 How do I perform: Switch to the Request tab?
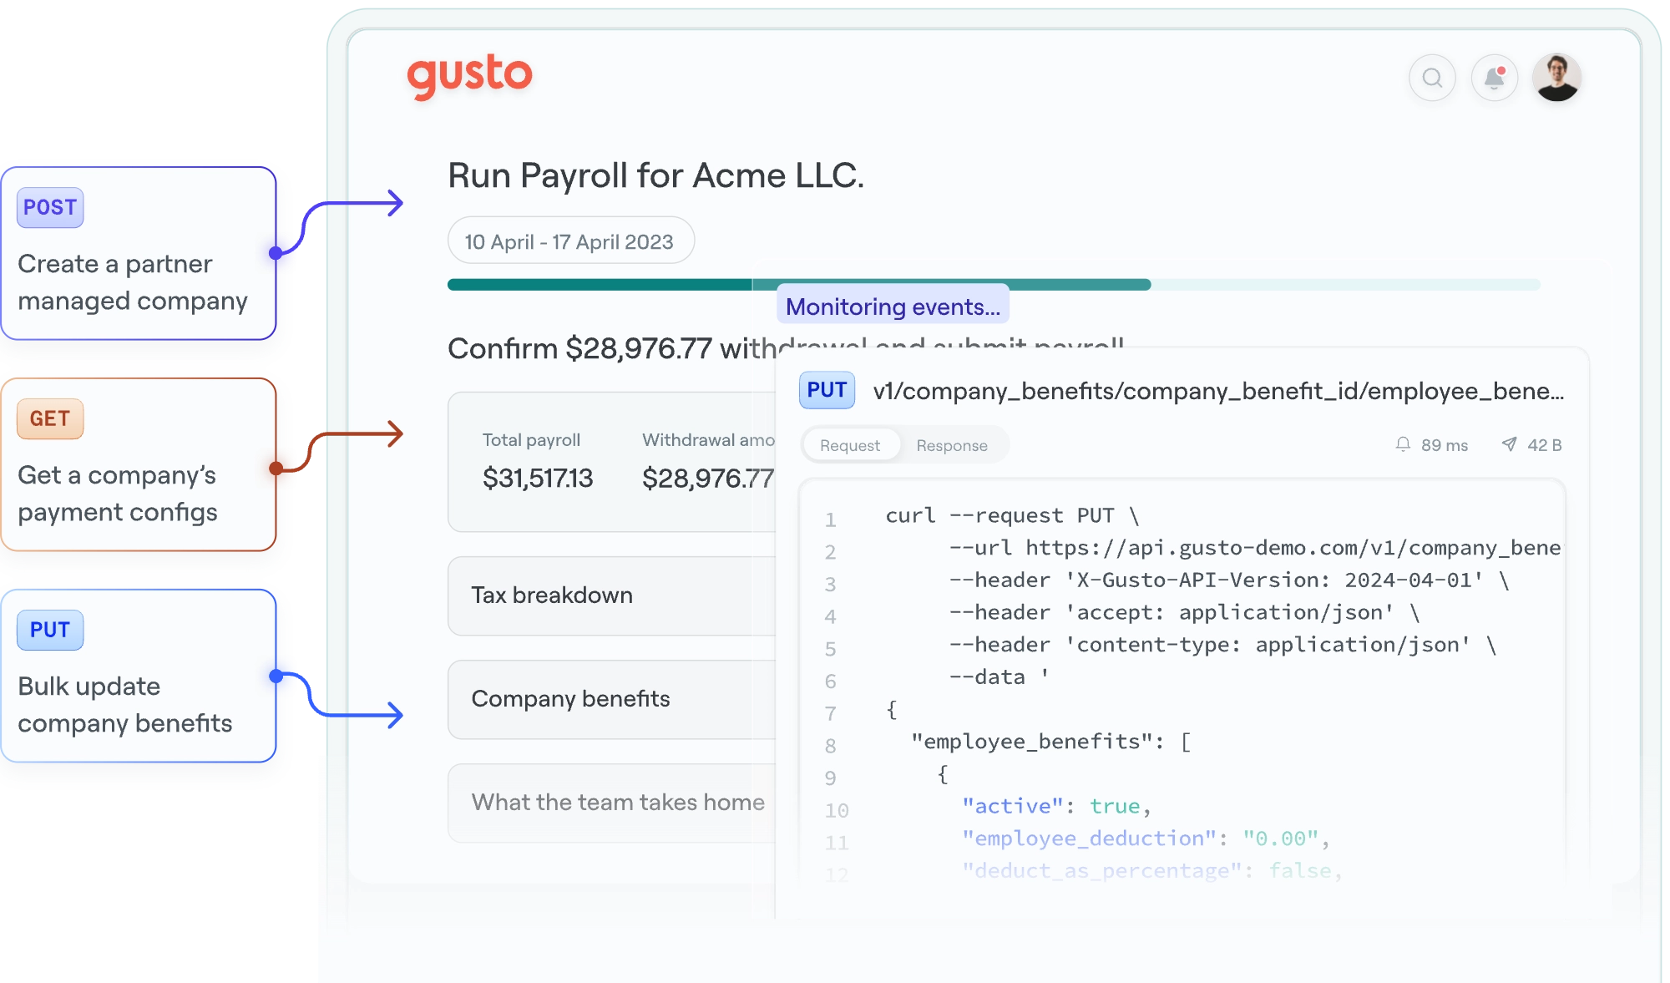pos(850,445)
